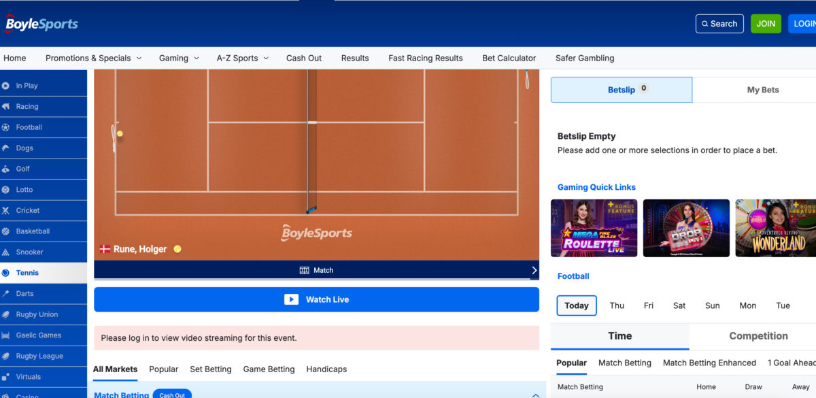
Task: Click the Dogs sidebar icon
Action: [6, 148]
